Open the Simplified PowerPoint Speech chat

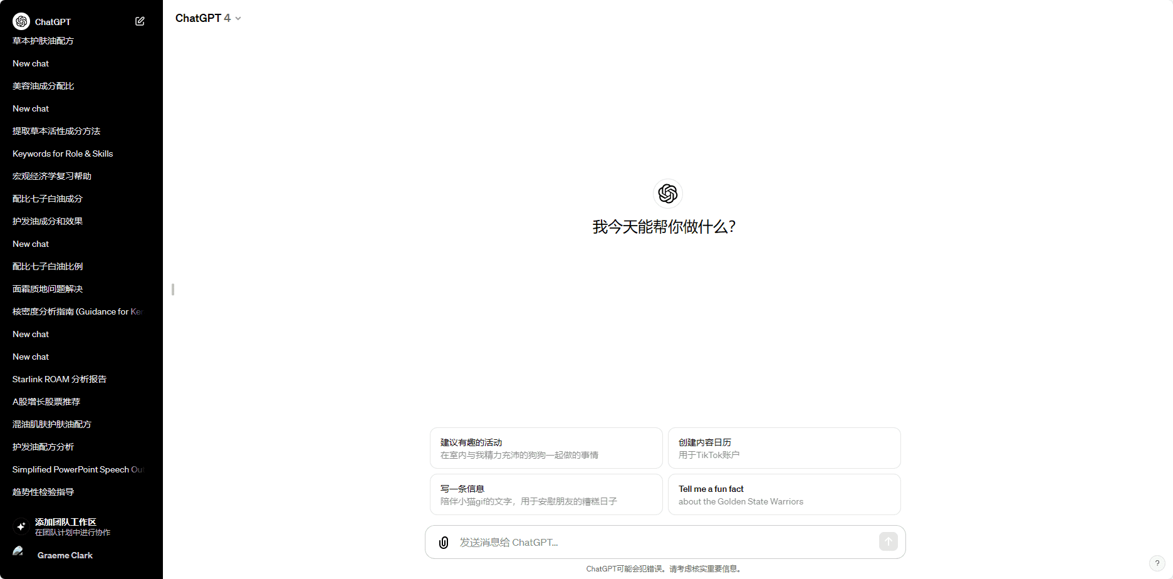78,469
